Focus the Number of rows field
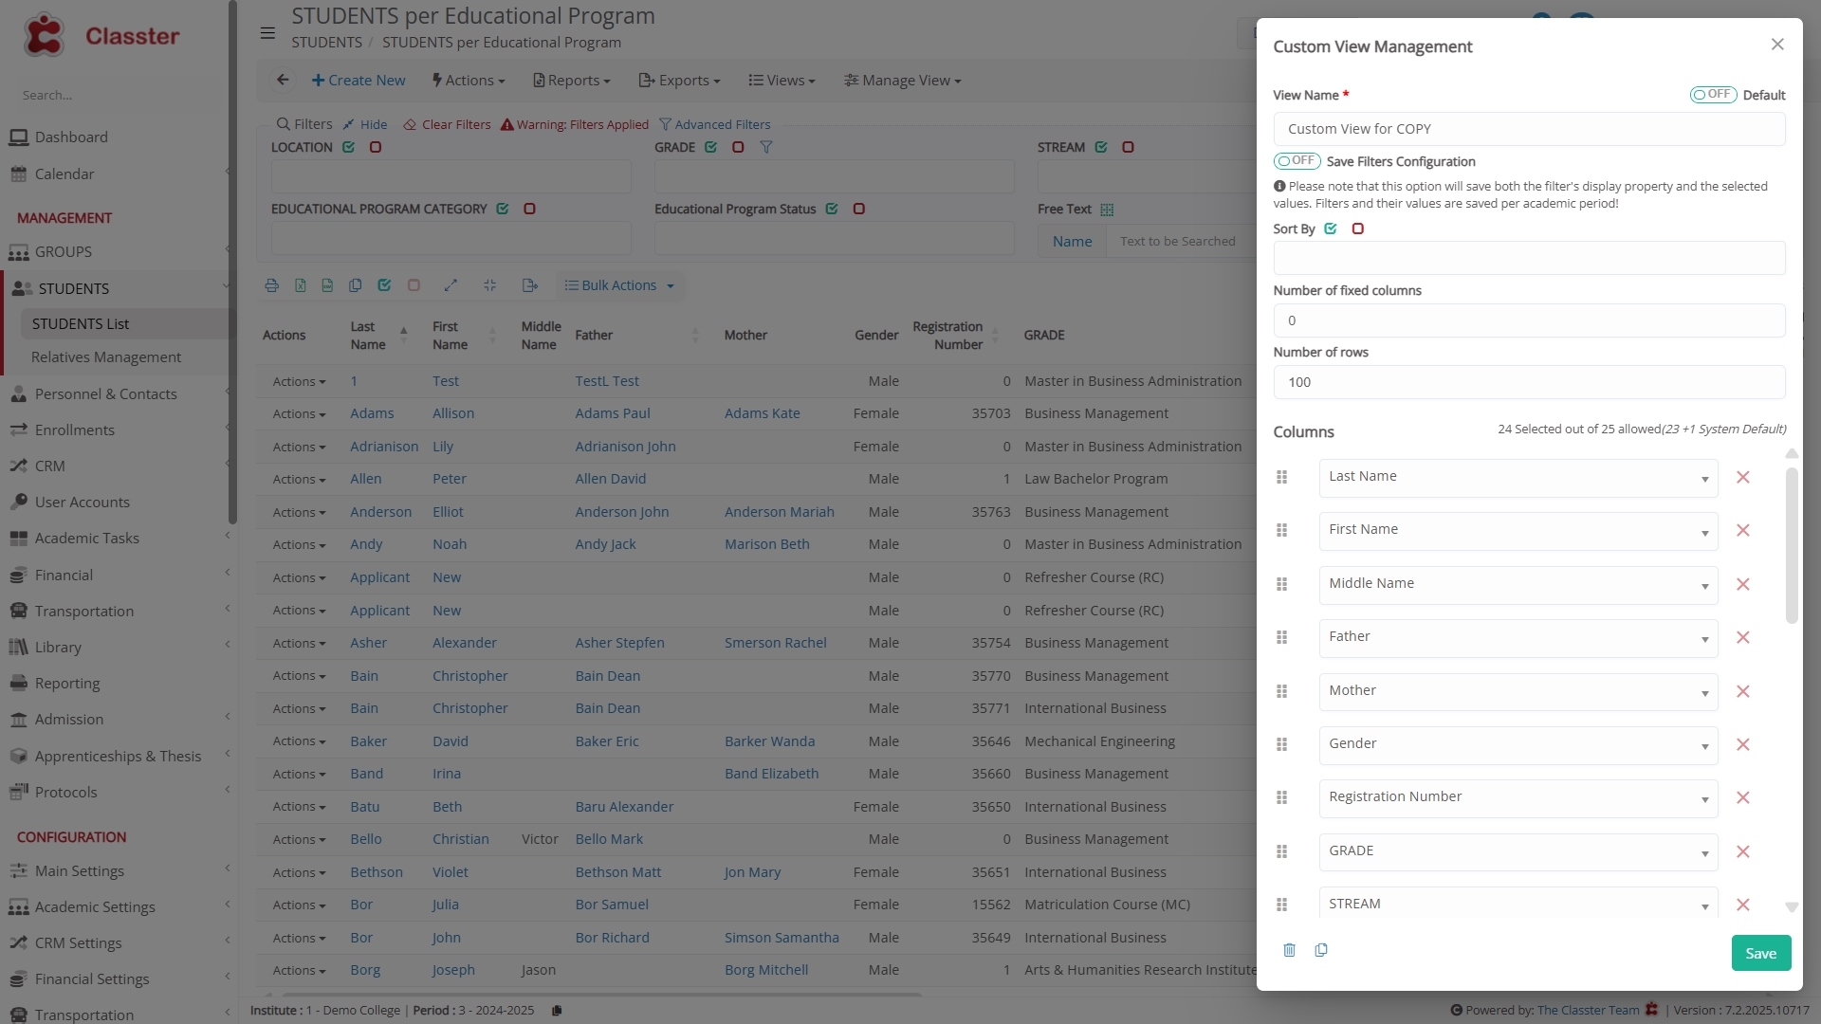1821x1024 pixels. pos(1529,382)
